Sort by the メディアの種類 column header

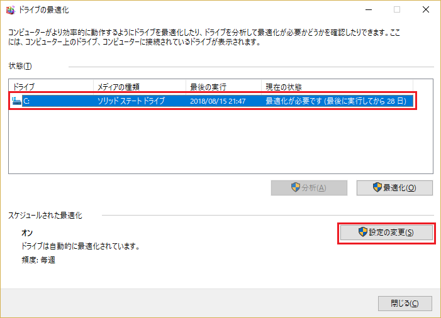pyautogui.click(x=139, y=86)
